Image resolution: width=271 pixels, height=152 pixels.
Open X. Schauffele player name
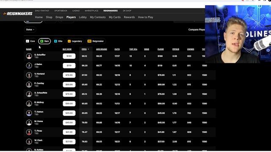(41, 93)
